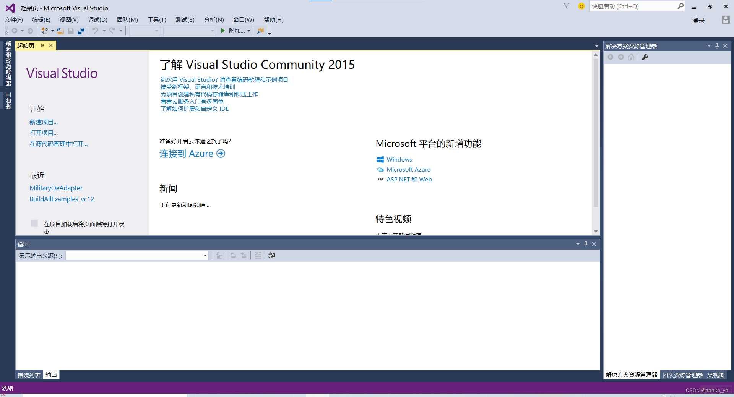Click the New Project toolbar icon
The height and width of the screenshot is (397, 734).
point(45,31)
